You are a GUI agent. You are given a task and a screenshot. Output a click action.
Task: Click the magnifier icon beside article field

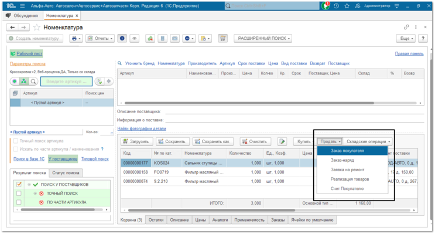pos(33,82)
